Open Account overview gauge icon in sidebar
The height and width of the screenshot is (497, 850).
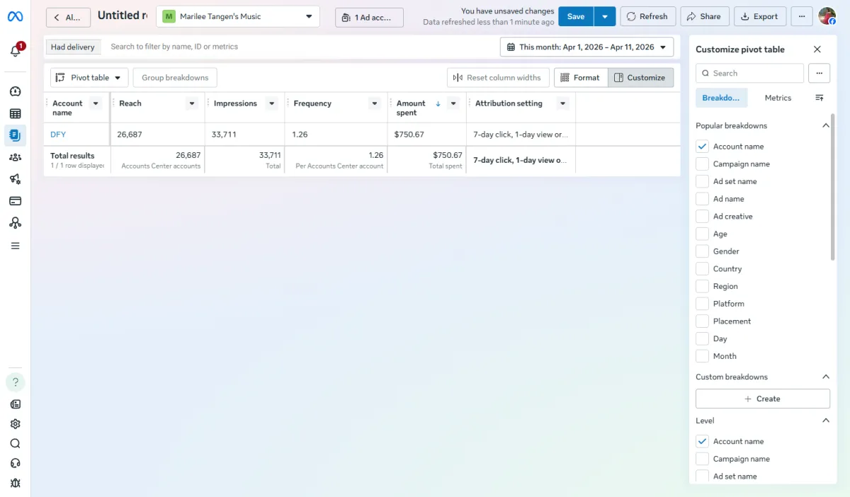pos(15,91)
